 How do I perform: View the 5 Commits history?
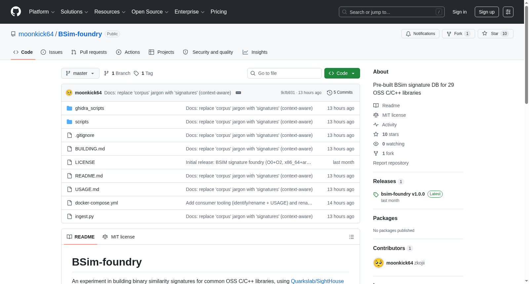coord(340,92)
